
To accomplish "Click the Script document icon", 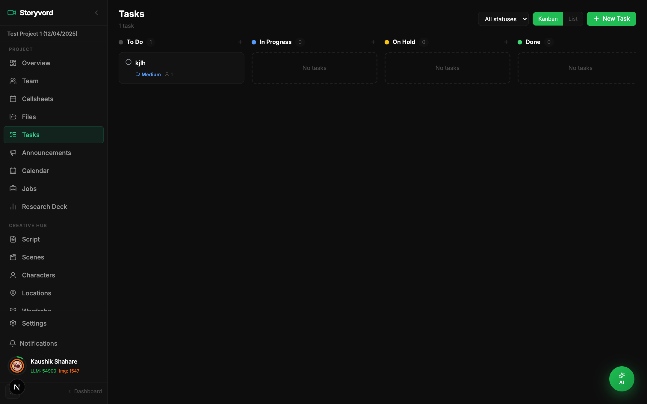I will (13, 239).
